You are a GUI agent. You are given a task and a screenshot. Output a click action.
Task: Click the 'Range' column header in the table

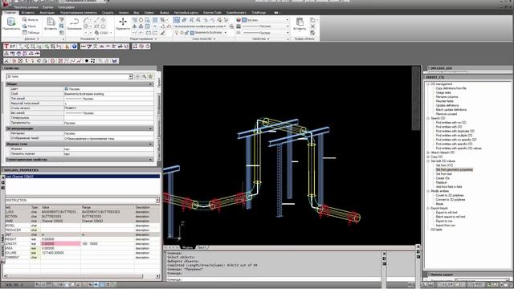tap(108, 207)
